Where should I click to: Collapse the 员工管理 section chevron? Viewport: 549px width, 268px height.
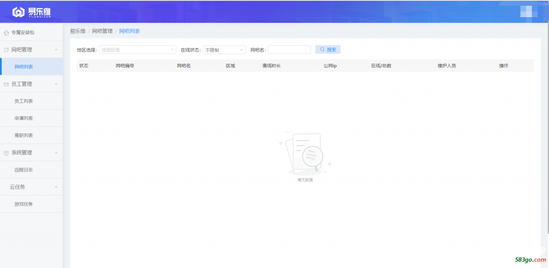pyautogui.click(x=56, y=84)
